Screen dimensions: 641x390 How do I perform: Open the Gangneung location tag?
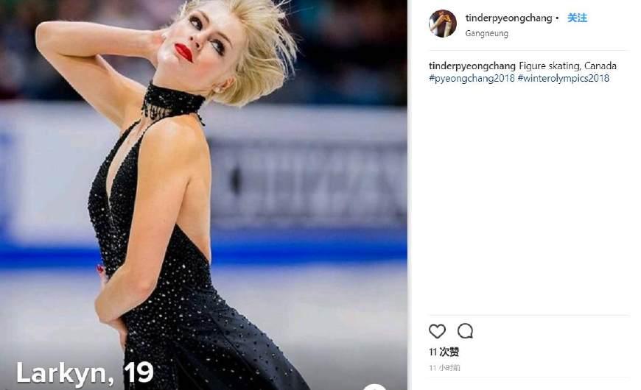pos(486,34)
